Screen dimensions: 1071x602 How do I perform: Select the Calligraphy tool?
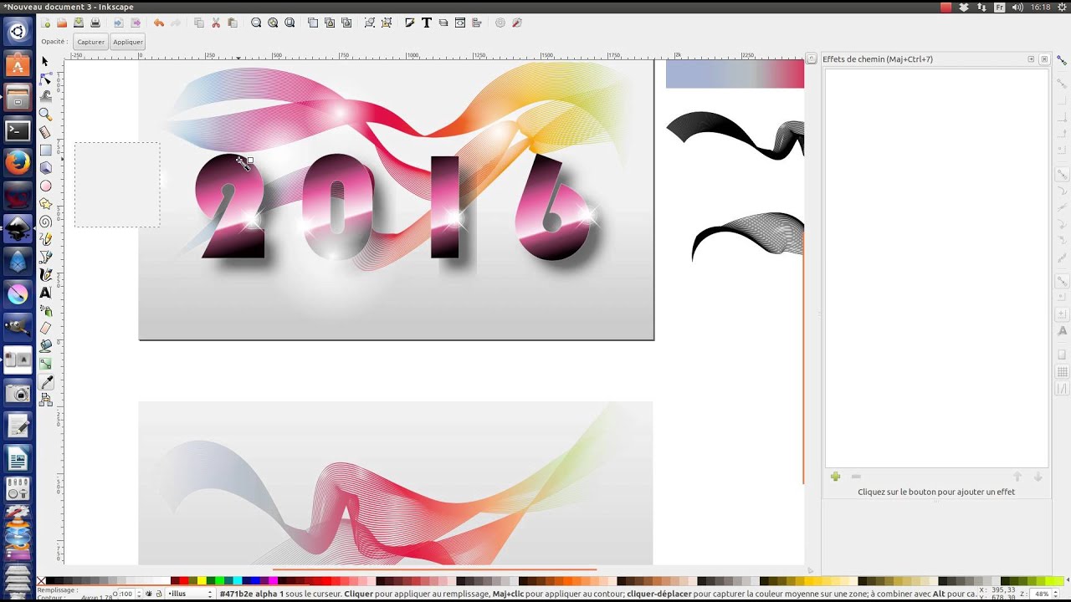(45, 275)
